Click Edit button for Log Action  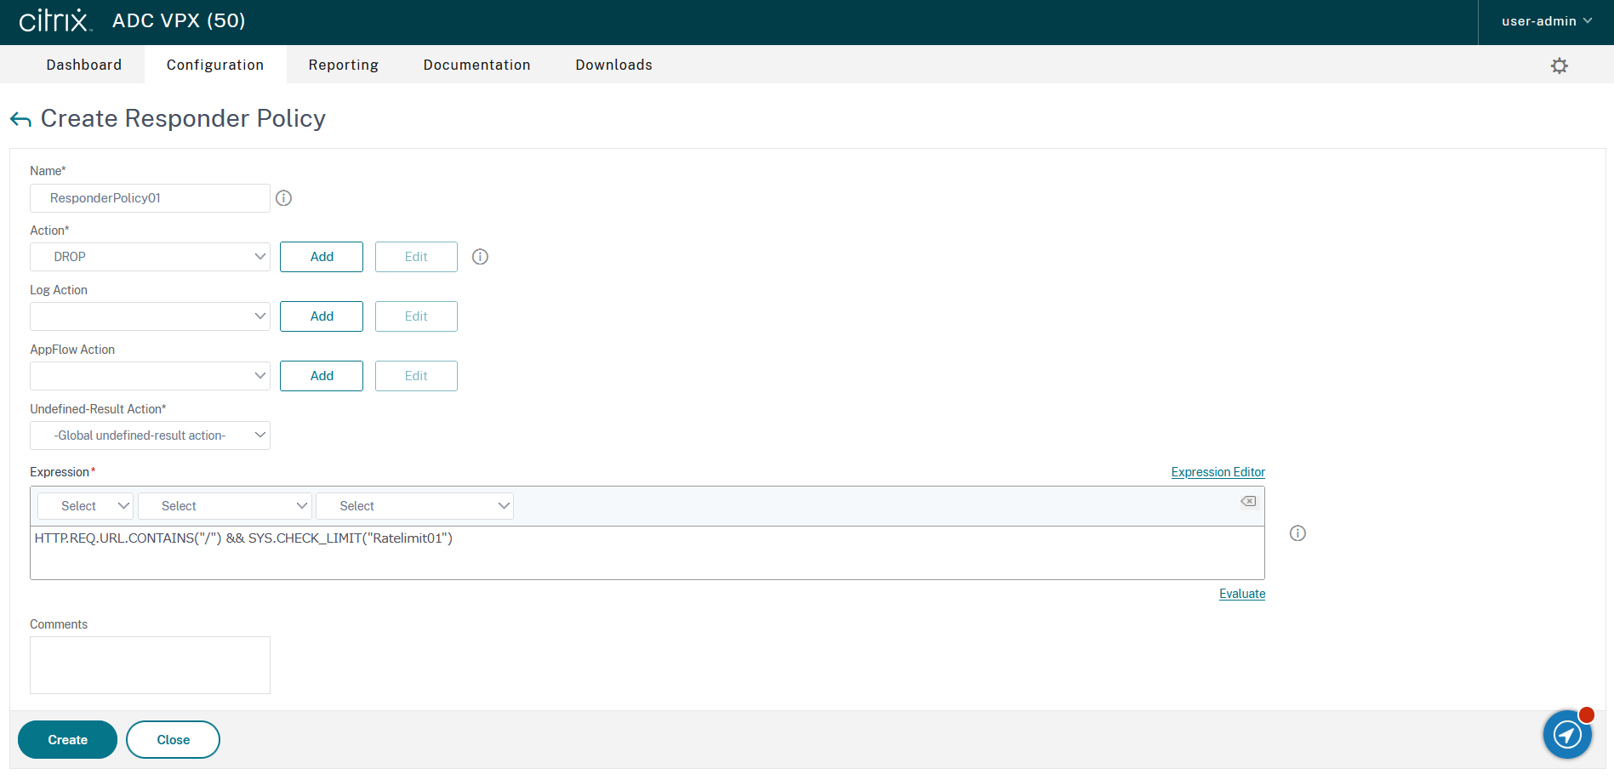click(x=416, y=316)
